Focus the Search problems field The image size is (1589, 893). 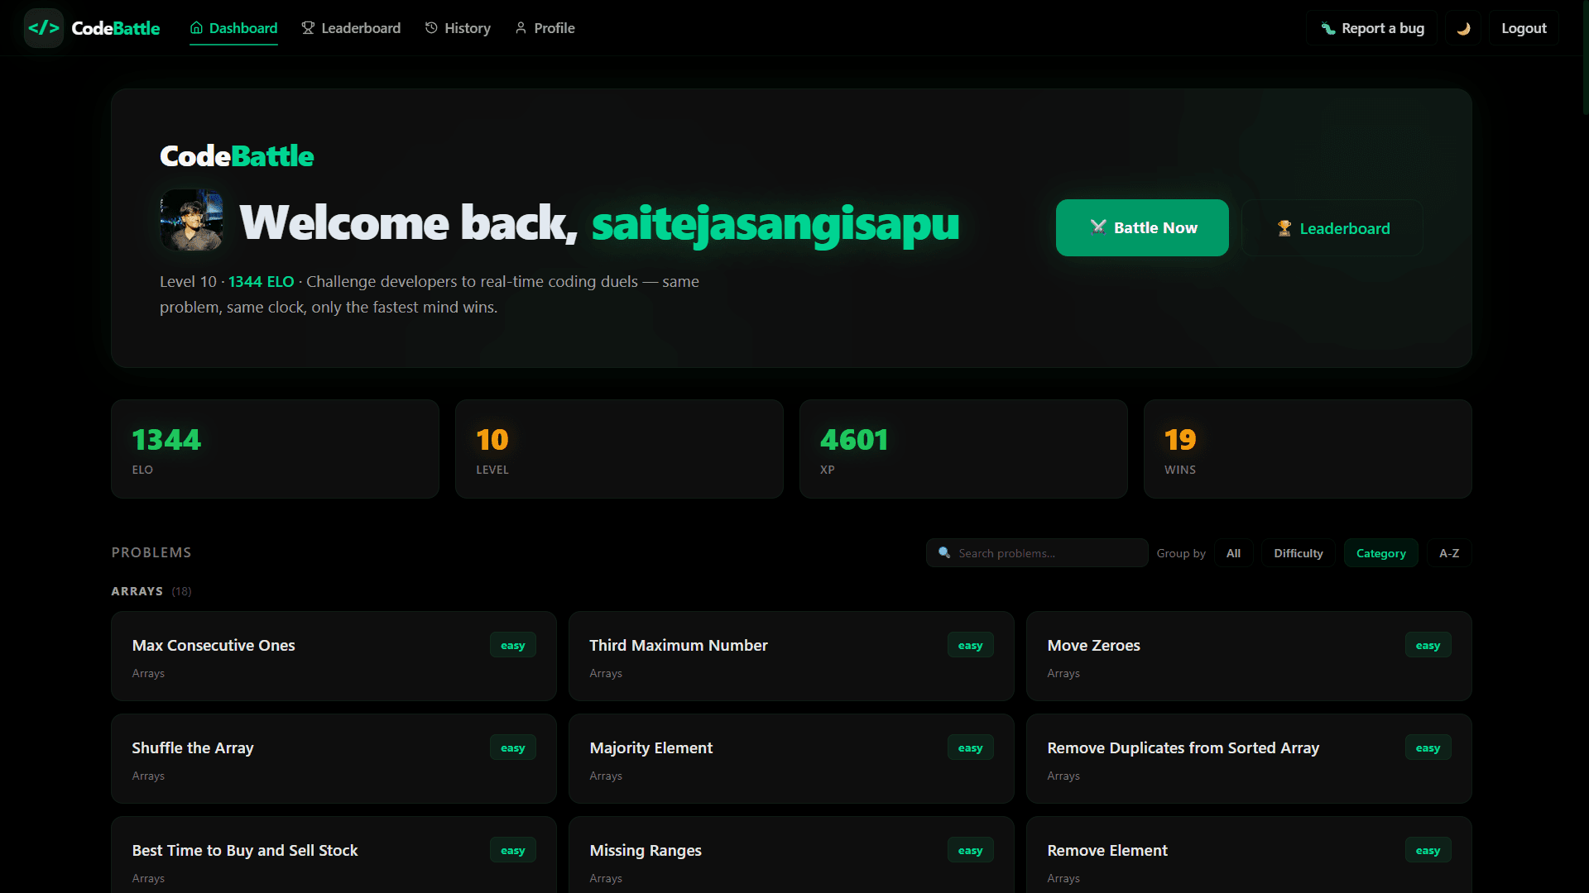click(x=1037, y=553)
